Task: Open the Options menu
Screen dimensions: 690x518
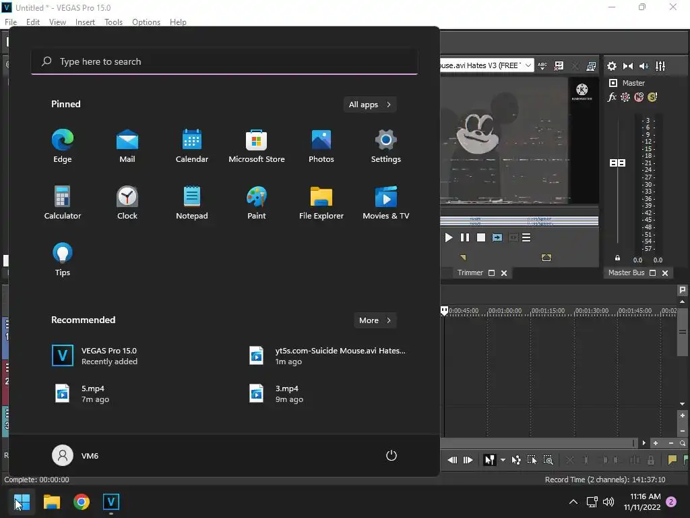Action: coord(146,22)
